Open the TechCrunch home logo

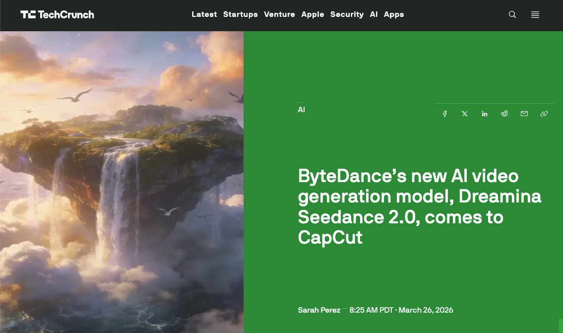tap(57, 15)
